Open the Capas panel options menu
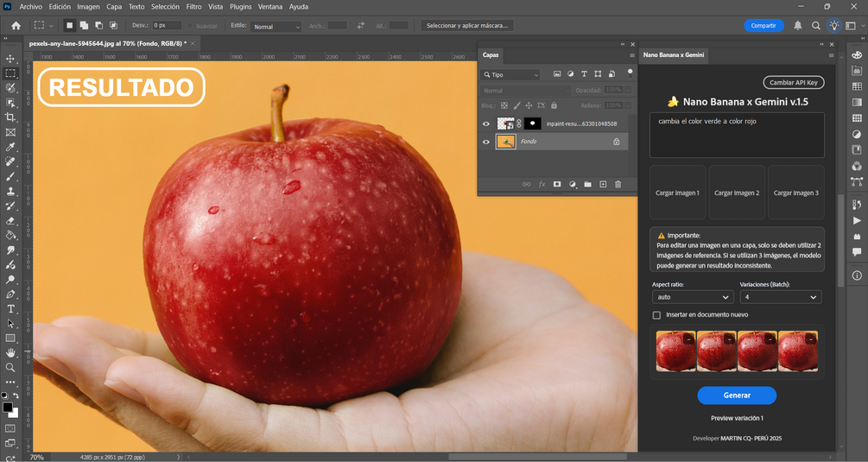This screenshot has height=462, width=868. (x=631, y=55)
